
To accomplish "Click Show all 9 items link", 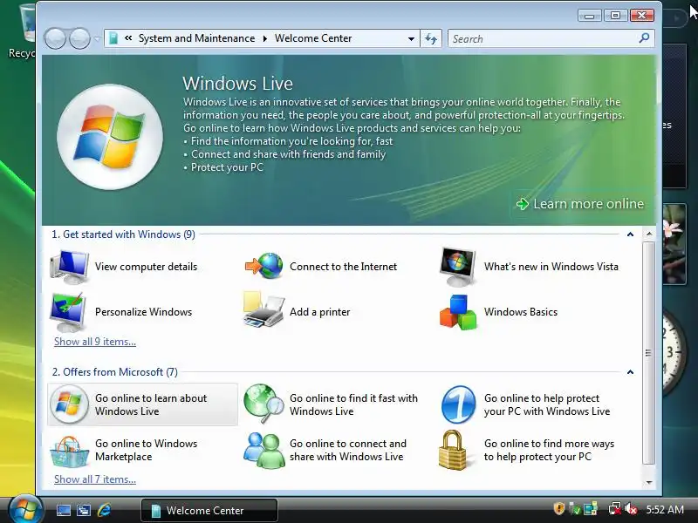I will 95,342.
